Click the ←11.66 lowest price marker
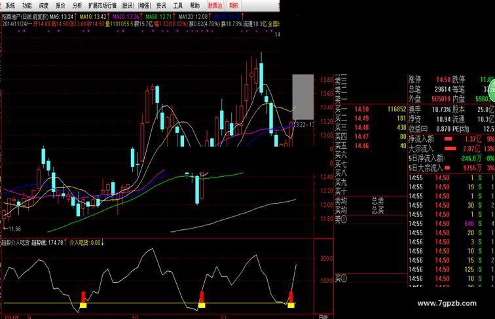Viewport: 495px width, 319px height. coord(12,229)
